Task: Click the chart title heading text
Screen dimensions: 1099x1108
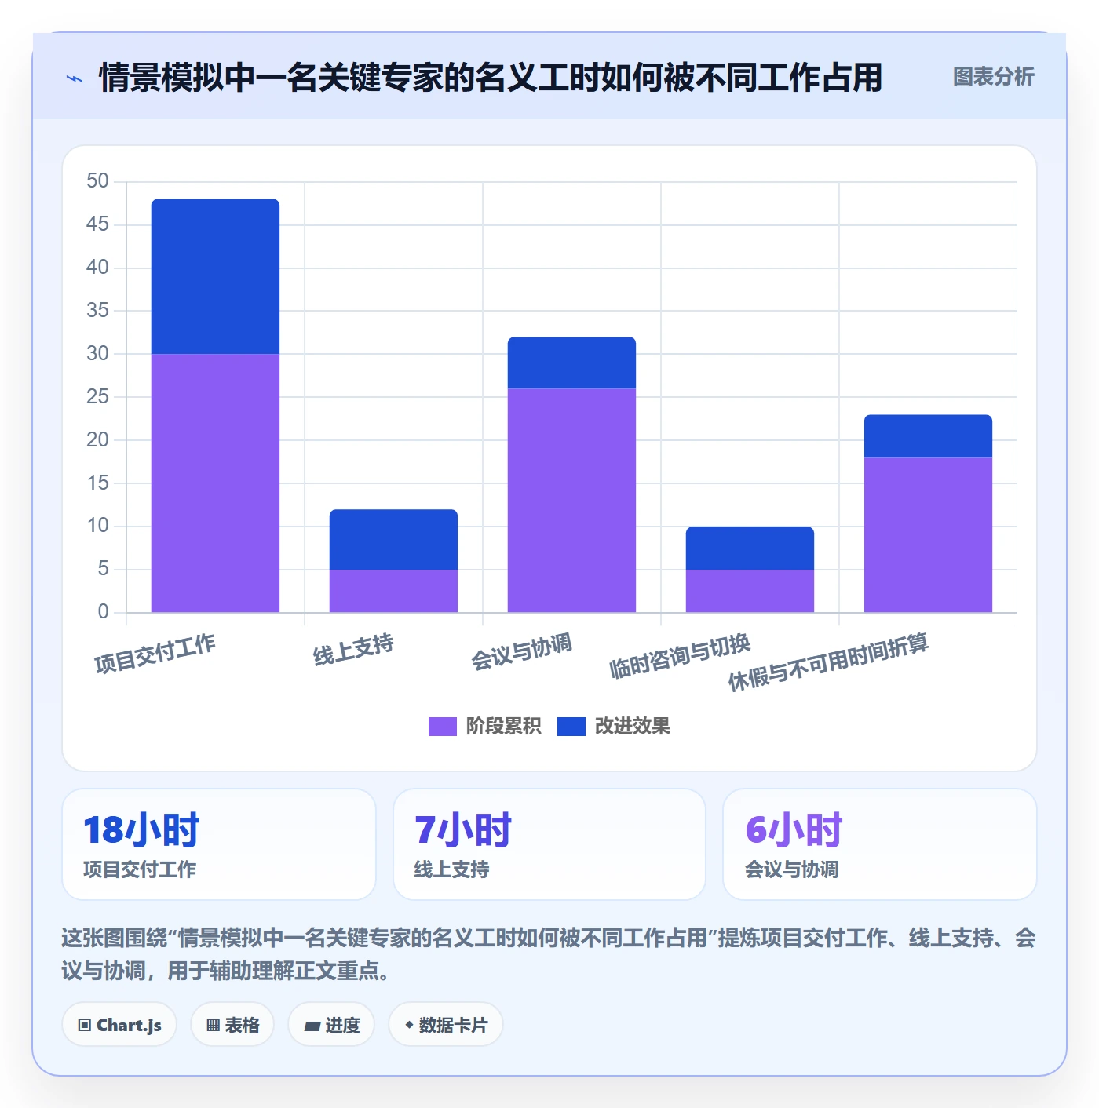Action: point(491,78)
